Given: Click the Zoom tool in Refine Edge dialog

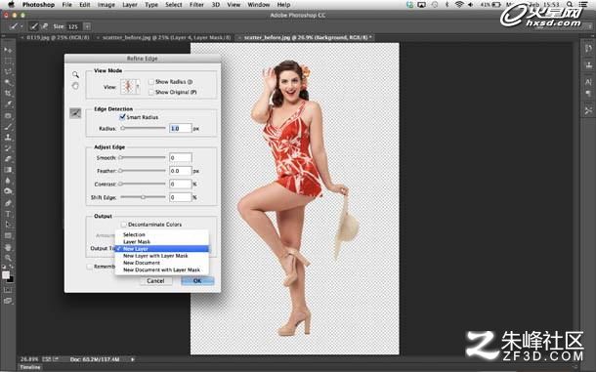Looking at the screenshot, I should click(75, 74).
